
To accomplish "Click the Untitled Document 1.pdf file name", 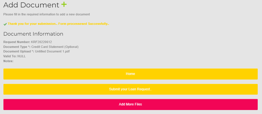I will pos(52,52).
